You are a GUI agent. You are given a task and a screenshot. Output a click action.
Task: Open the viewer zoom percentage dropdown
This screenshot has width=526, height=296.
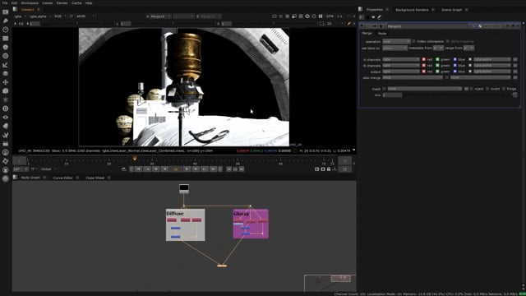point(330,16)
